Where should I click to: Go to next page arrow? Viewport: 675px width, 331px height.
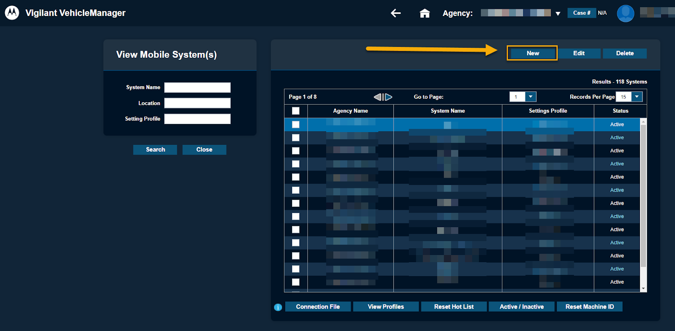pos(389,97)
